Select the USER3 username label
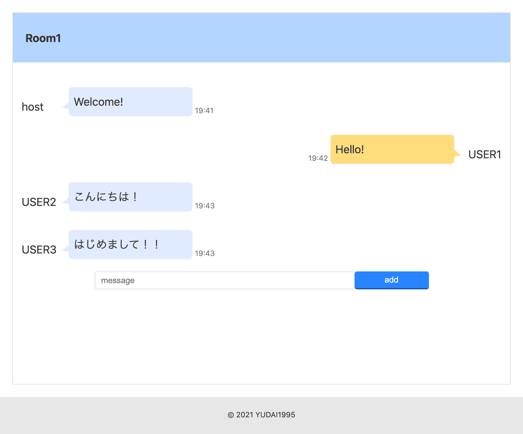523x434 pixels. click(39, 250)
